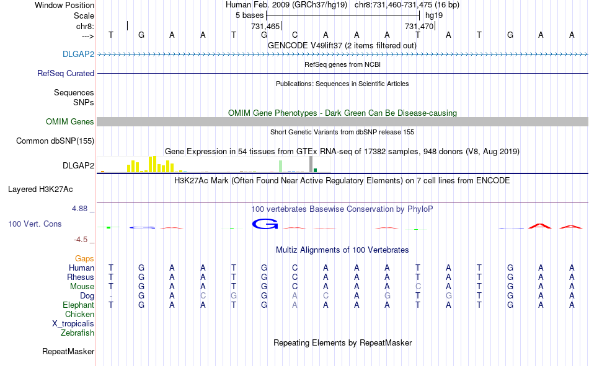The height and width of the screenshot is (366, 589).
Task: Click the ---> sequence direction arrow label
Action: 88,36
